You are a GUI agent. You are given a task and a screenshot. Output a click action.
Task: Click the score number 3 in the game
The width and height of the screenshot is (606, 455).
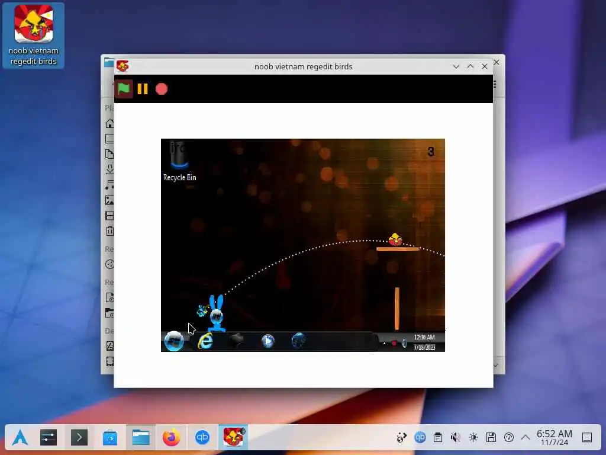431,152
